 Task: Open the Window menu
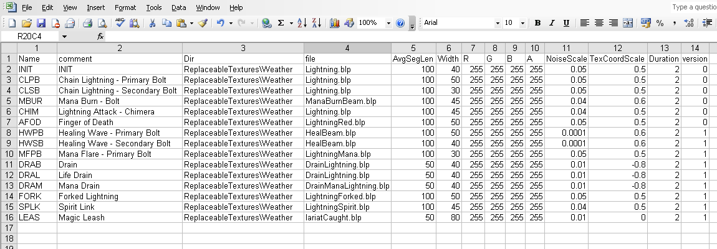(208, 7)
